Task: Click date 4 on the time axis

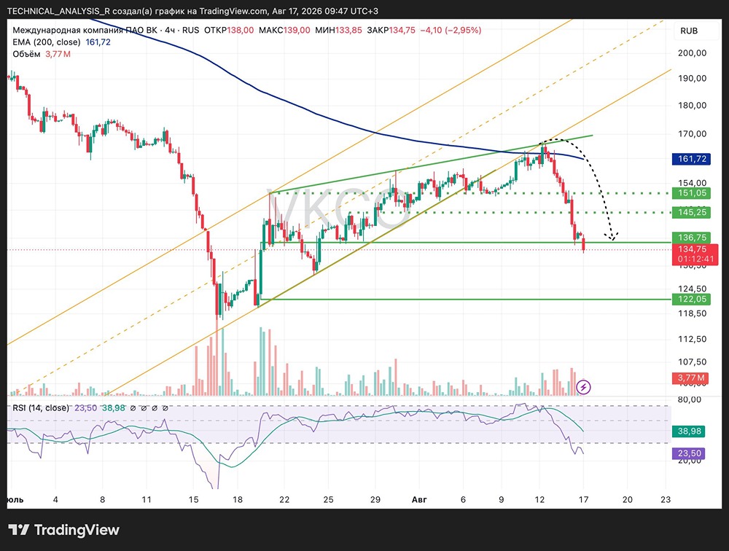Action: pos(55,499)
